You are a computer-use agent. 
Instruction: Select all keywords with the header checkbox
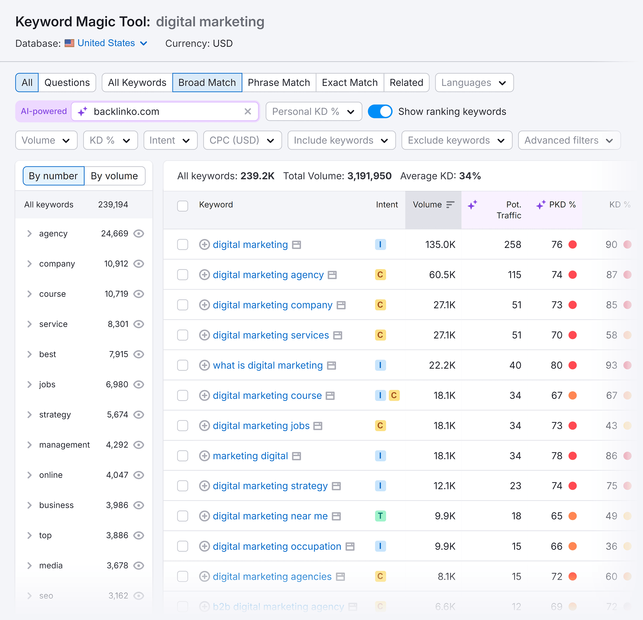click(x=182, y=206)
